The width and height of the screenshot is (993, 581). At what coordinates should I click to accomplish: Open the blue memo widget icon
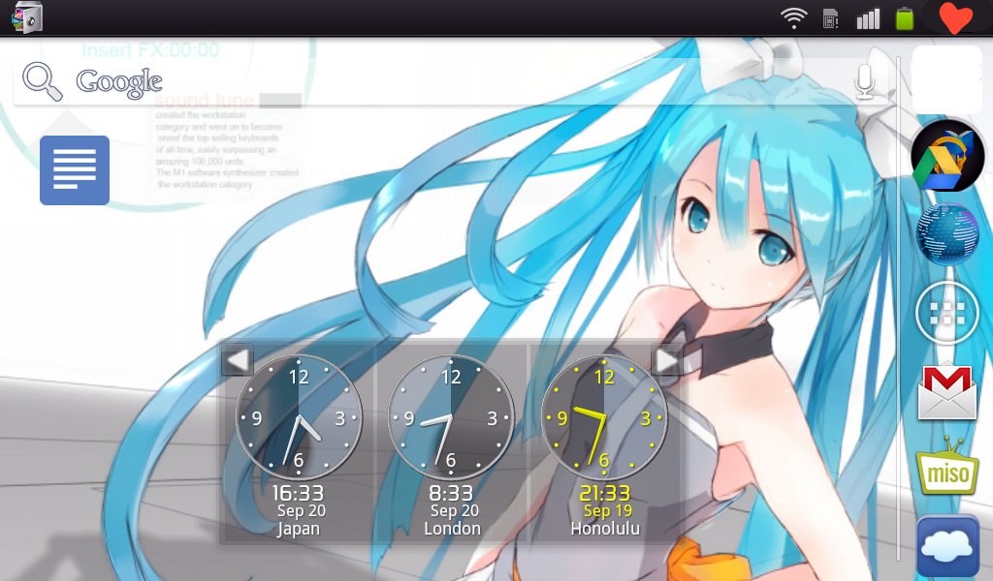point(75,169)
